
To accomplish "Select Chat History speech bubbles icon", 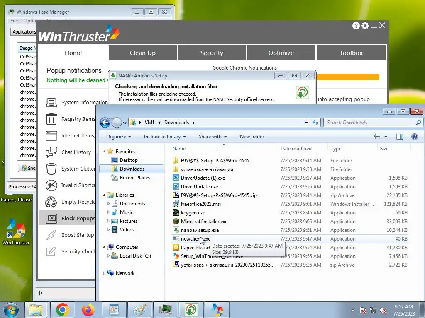I will pyautogui.click(x=51, y=152).
